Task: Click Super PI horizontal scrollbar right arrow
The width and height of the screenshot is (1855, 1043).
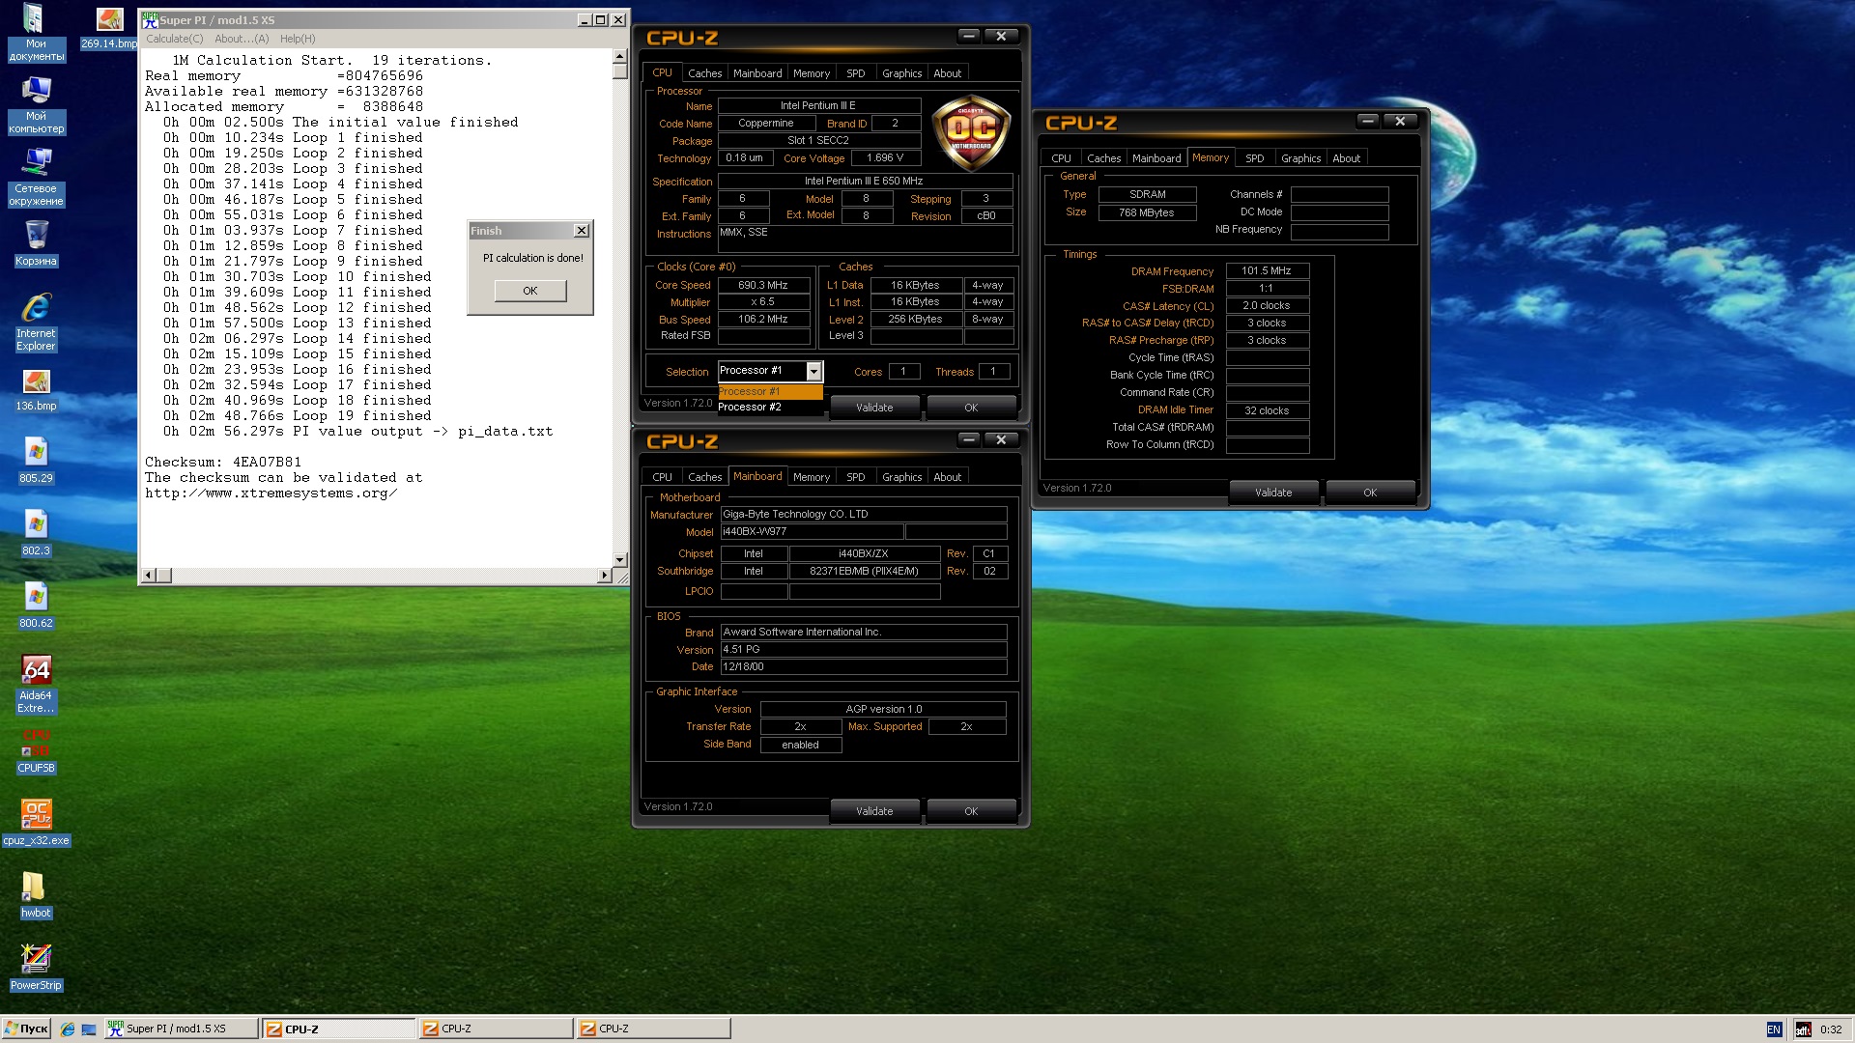Action: 605,576
